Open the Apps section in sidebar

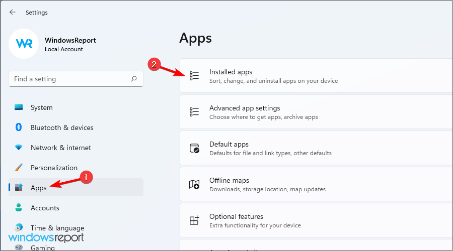coord(38,188)
